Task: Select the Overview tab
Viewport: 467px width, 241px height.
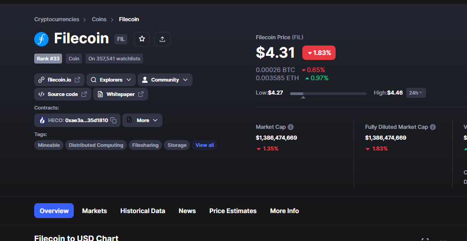Action: [x=54, y=211]
